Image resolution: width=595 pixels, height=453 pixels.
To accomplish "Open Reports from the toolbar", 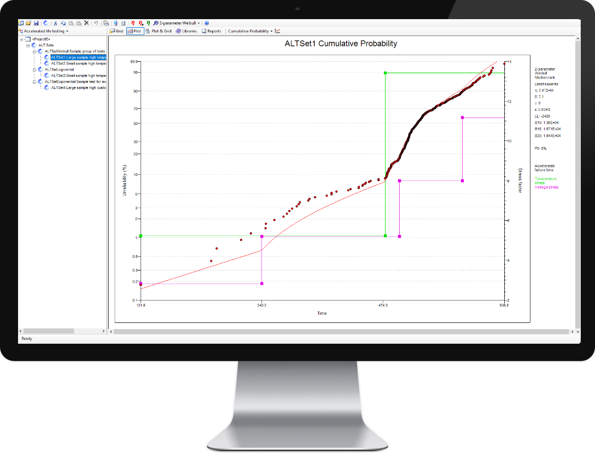I will pyautogui.click(x=212, y=31).
